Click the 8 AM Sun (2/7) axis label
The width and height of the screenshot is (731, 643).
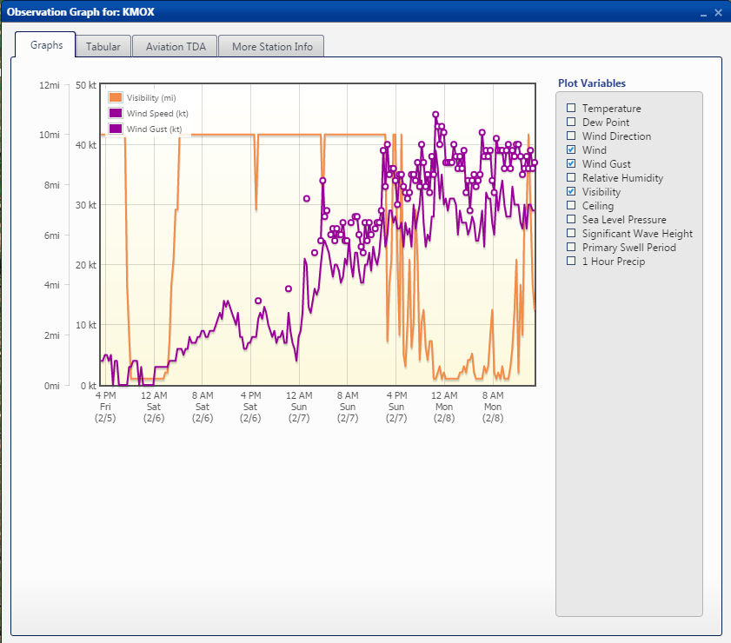coord(348,407)
